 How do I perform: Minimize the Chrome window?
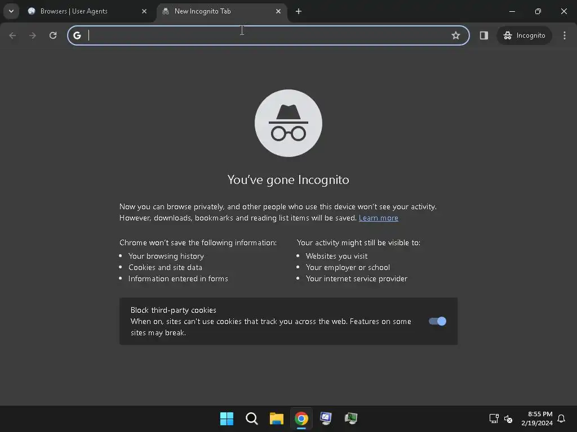pyautogui.click(x=512, y=11)
